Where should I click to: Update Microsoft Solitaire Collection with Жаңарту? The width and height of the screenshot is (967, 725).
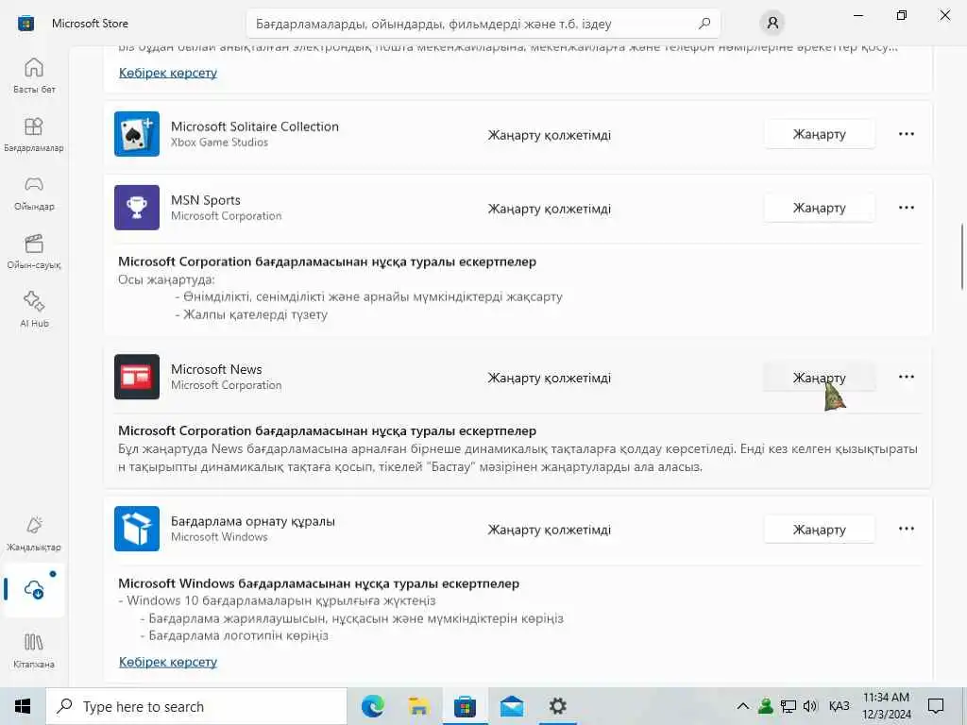pyautogui.click(x=819, y=134)
